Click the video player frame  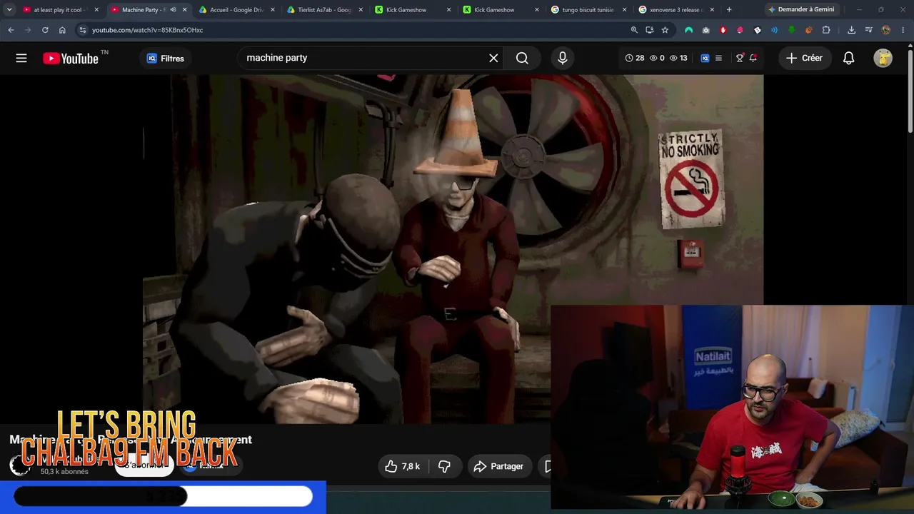[453, 249]
